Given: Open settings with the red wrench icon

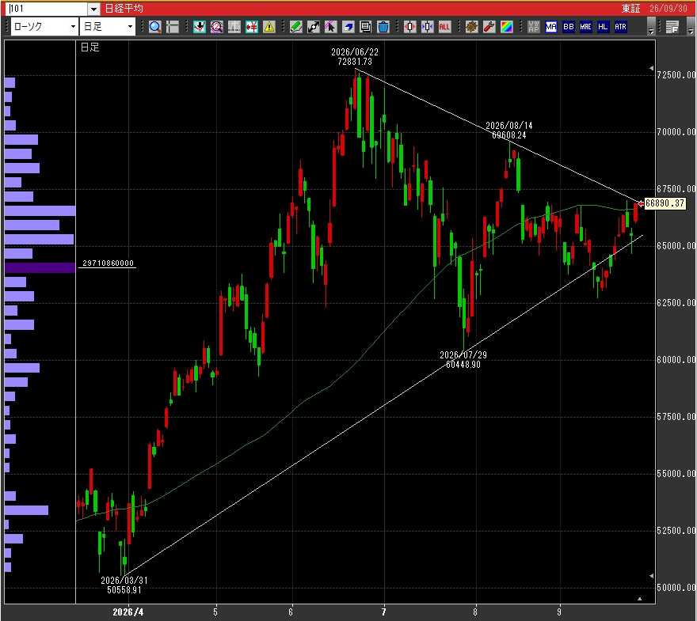Looking at the screenshot, I should tap(489, 27).
